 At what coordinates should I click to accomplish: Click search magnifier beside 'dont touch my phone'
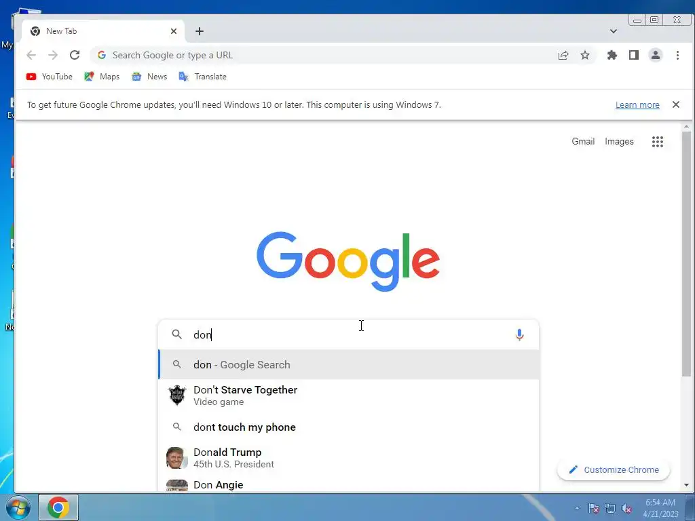pyautogui.click(x=177, y=427)
